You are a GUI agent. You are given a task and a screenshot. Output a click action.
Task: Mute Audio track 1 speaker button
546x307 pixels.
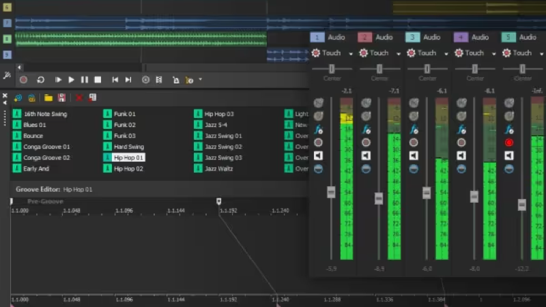click(318, 156)
